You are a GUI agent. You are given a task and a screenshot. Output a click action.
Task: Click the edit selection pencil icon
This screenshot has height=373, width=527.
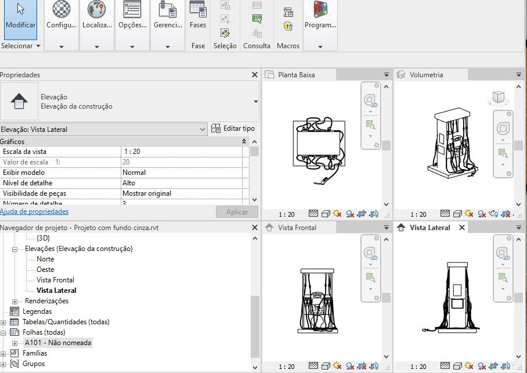click(225, 33)
